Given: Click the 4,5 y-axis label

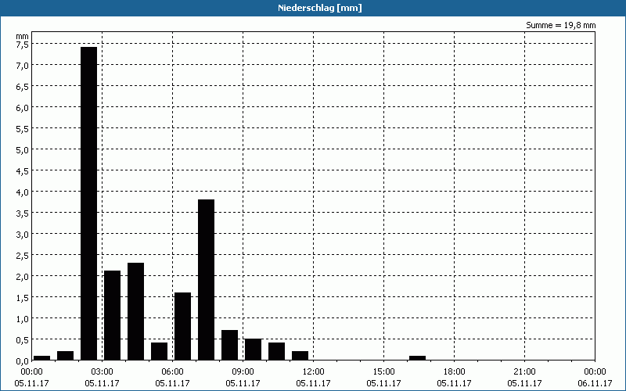Looking at the screenshot, I should [x=22, y=171].
